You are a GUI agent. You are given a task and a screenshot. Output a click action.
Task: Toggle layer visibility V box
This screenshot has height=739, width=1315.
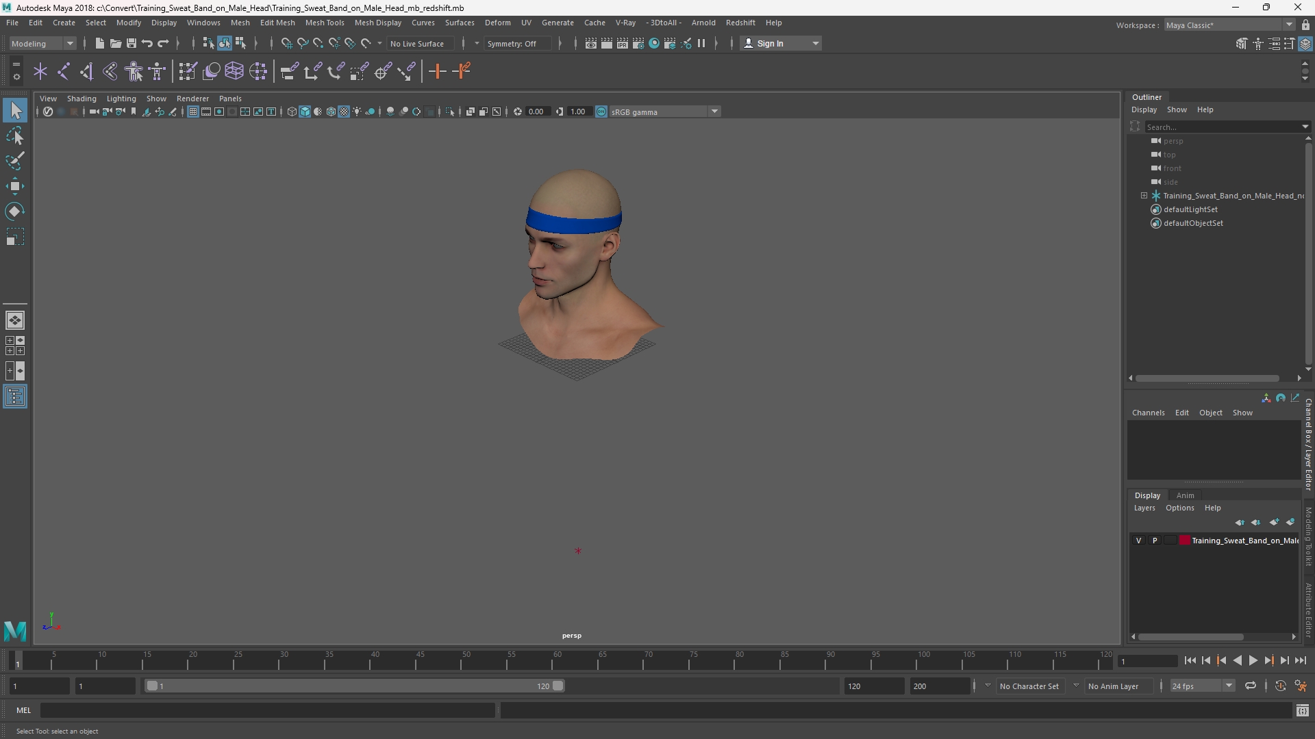pyautogui.click(x=1139, y=541)
